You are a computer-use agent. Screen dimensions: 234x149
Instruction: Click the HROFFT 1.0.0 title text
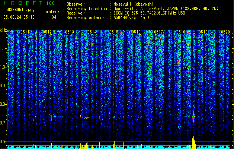[29, 3]
